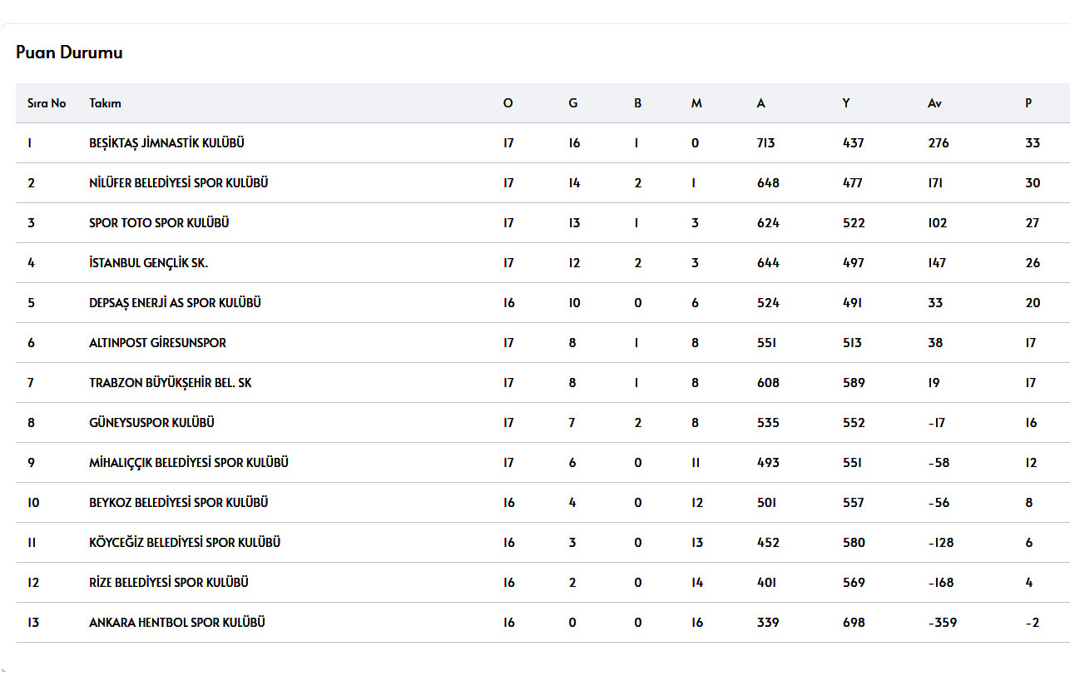This screenshot has height=681, width=1070.
Task: Click the Puan Durumu heading
Action: pyautogui.click(x=69, y=52)
